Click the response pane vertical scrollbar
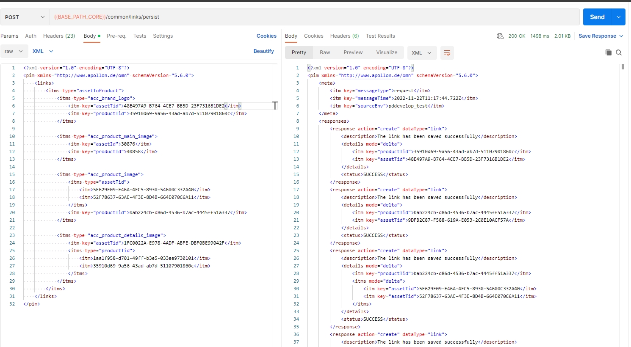 [622, 67]
